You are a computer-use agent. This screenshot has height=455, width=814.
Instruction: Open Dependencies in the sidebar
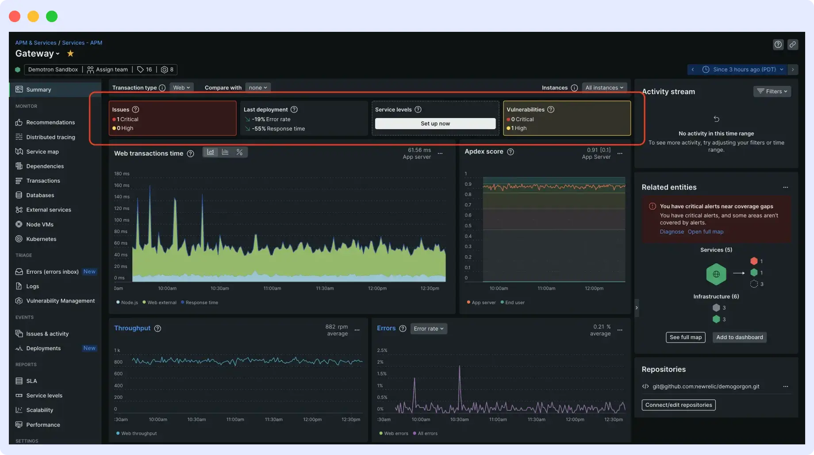click(x=45, y=166)
